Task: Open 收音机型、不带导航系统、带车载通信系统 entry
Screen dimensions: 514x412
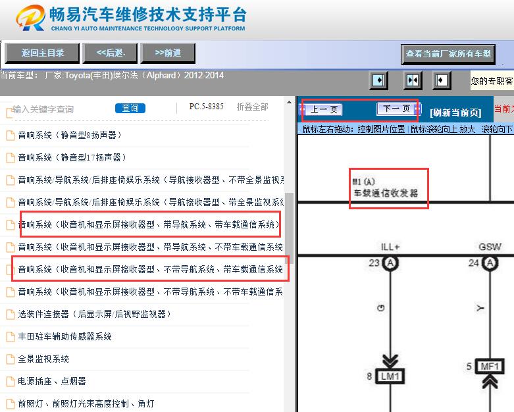Action: pyautogui.click(x=151, y=269)
